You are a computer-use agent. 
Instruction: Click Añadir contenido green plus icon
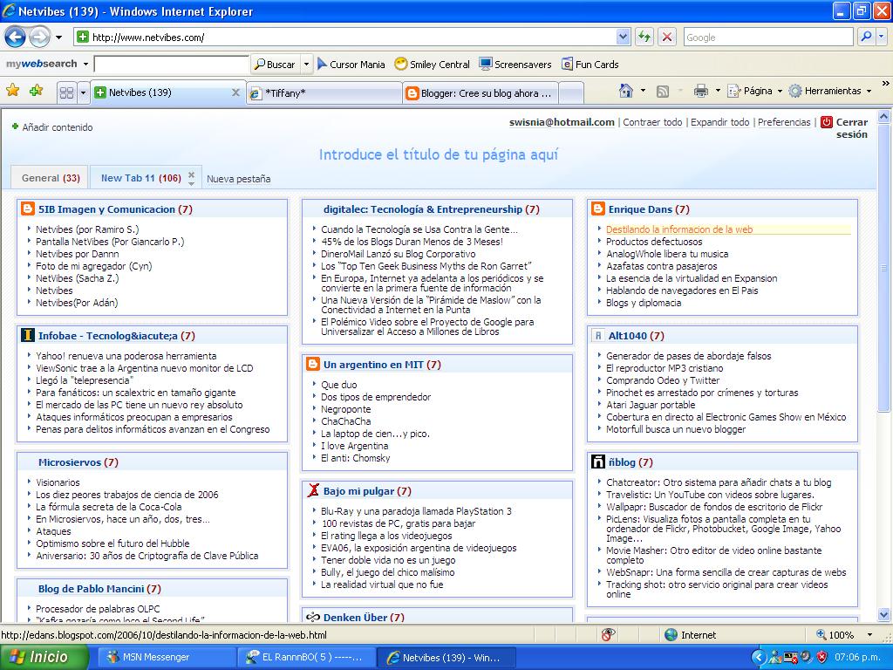[16, 126]
